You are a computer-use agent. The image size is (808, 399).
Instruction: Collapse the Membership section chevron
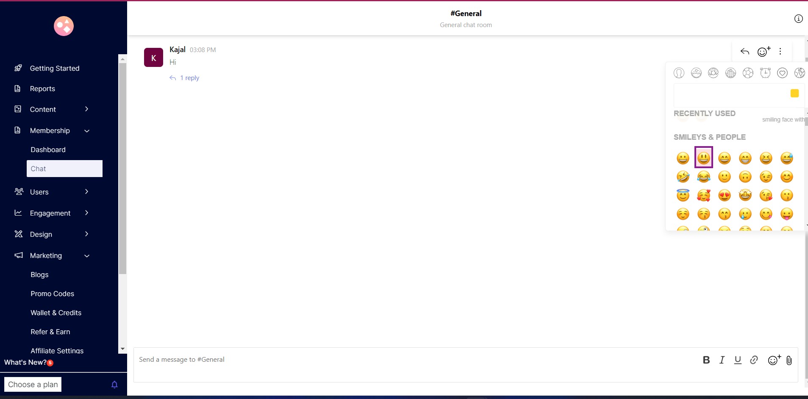tap(87, 131)
